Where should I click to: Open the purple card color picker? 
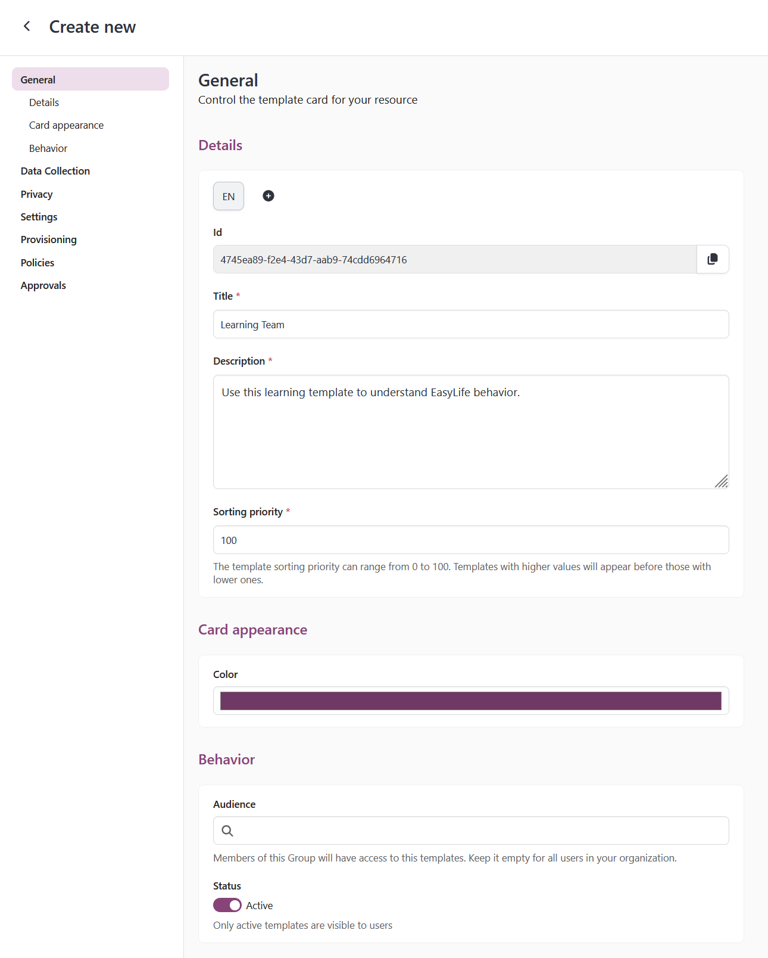point(470,701)
